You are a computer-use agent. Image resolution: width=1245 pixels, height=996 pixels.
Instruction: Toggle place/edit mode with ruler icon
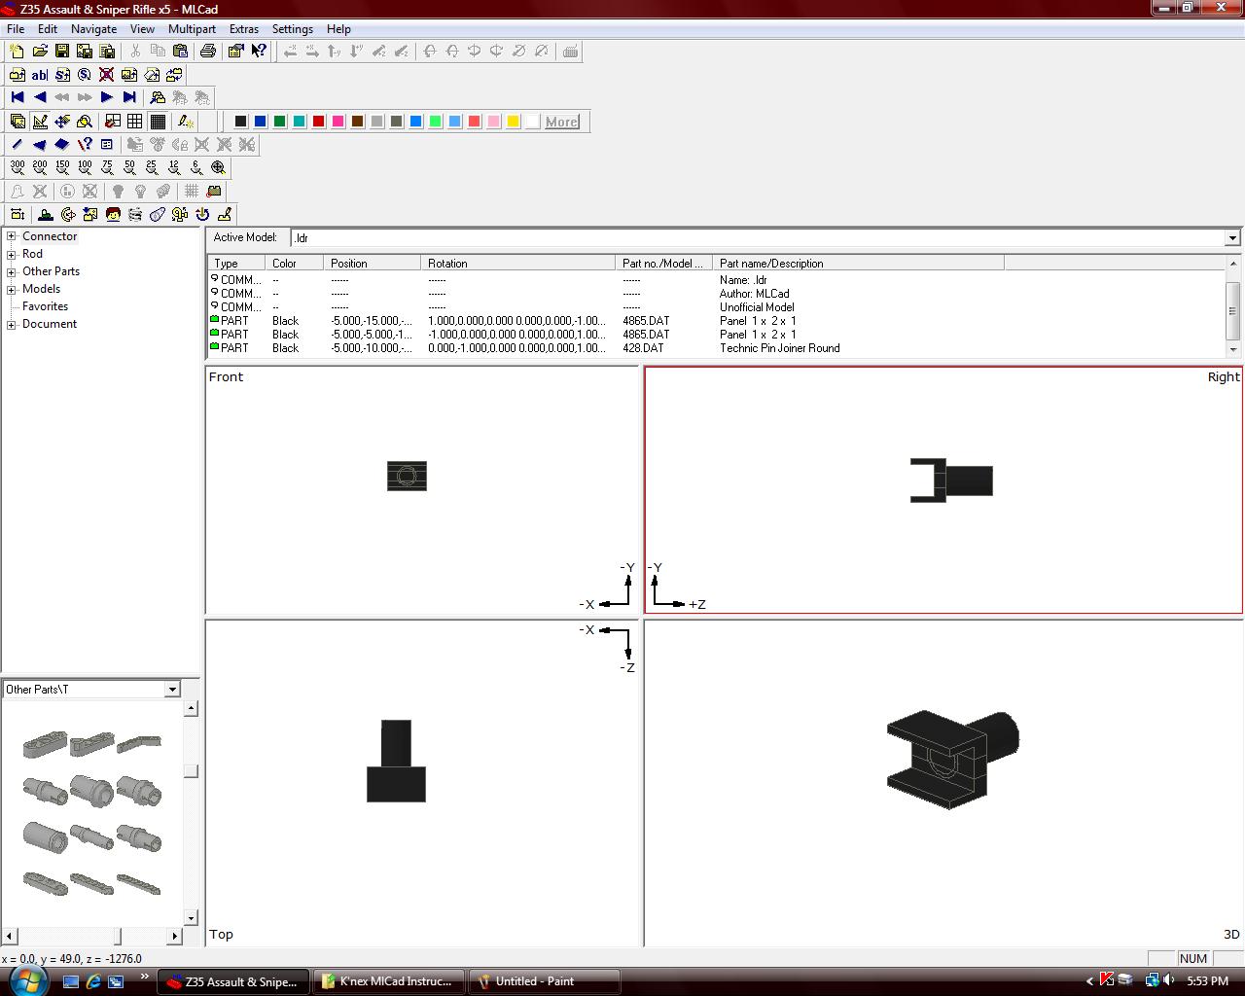click(x=40, y=122)
